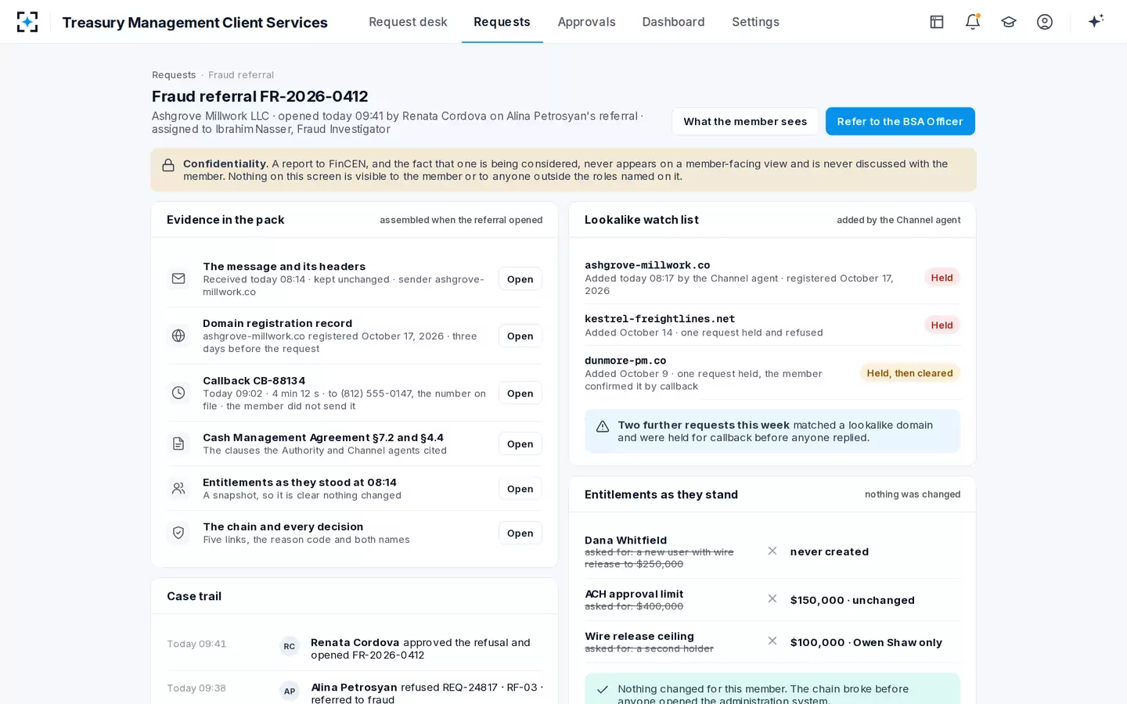Click the envelope icon for message headers

tap(178, 278)
